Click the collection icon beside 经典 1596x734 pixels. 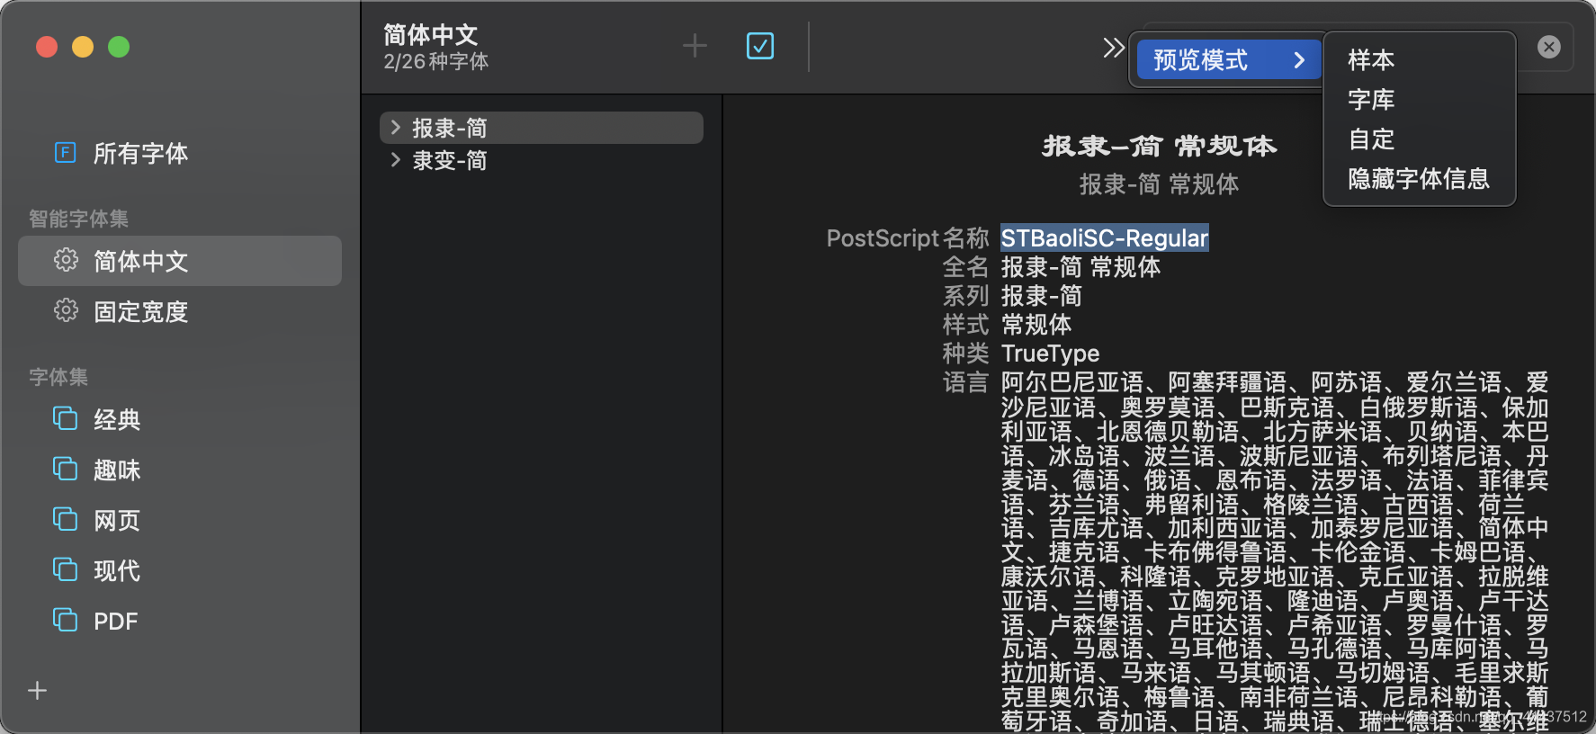[x=65, y=418]
